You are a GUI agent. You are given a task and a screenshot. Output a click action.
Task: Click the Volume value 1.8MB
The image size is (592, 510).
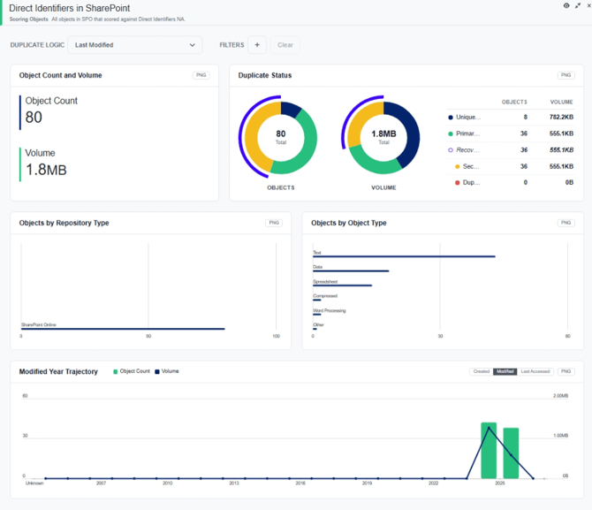(46, 170)
